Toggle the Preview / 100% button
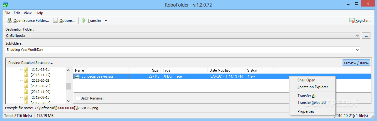The height and width of the screenshot is (121, 377). (x=356, y=63)
